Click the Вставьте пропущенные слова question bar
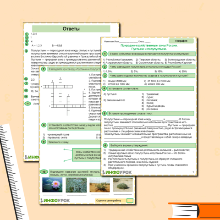The image size is (220, 220). 151,113
